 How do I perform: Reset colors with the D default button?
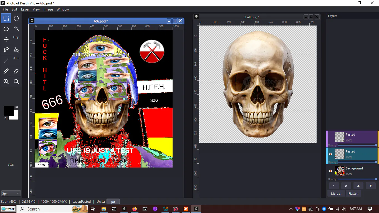click(5, 118)
